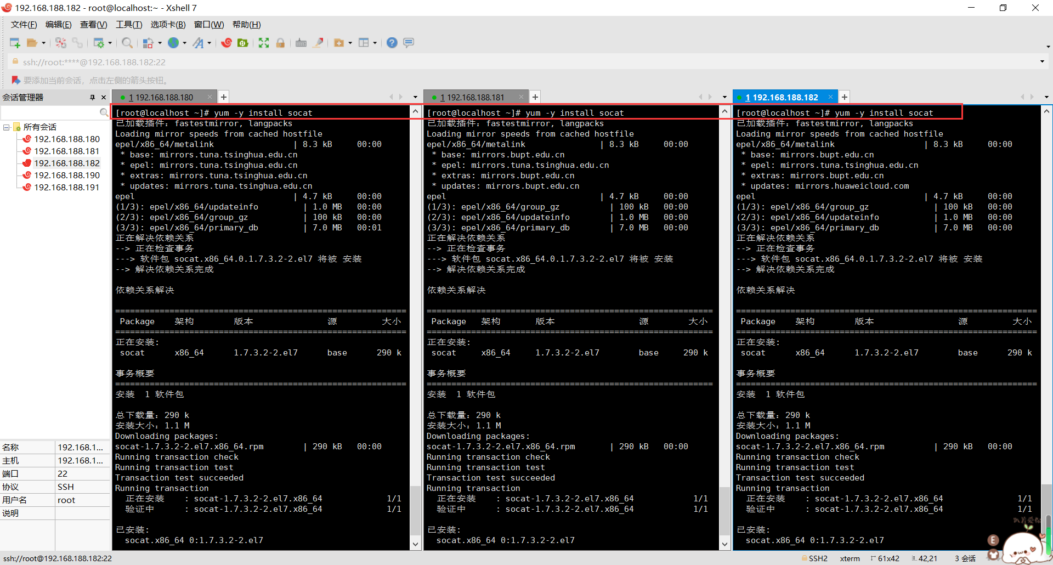
Task: Expand dropdown next to new folder icon
Action: [350, 43]
